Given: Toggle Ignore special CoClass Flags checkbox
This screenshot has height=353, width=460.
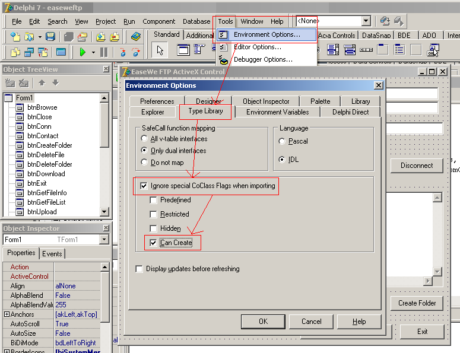Looking at the screenshot, I should [x=144, y=186].
